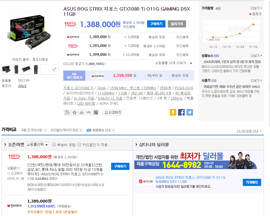The image size is (270, 216).
Task: Enable the 배송비 포함 checkbox
Action: [x=54, y=144]
